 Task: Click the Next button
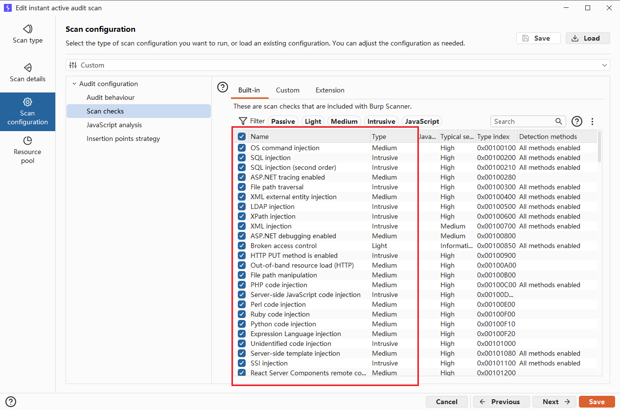[x=554, y=402]
